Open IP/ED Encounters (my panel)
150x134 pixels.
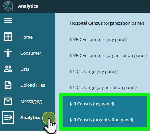[x=99, y=40]
